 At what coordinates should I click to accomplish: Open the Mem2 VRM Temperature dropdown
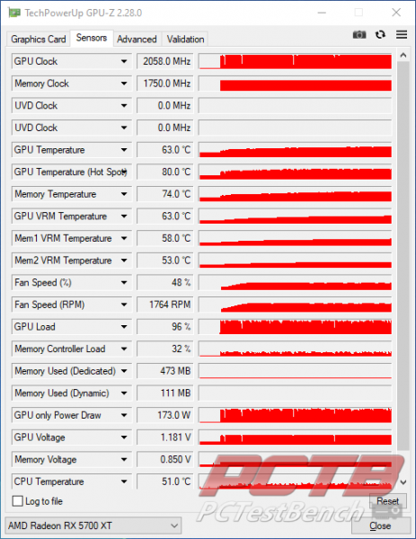tap(124, 261)
